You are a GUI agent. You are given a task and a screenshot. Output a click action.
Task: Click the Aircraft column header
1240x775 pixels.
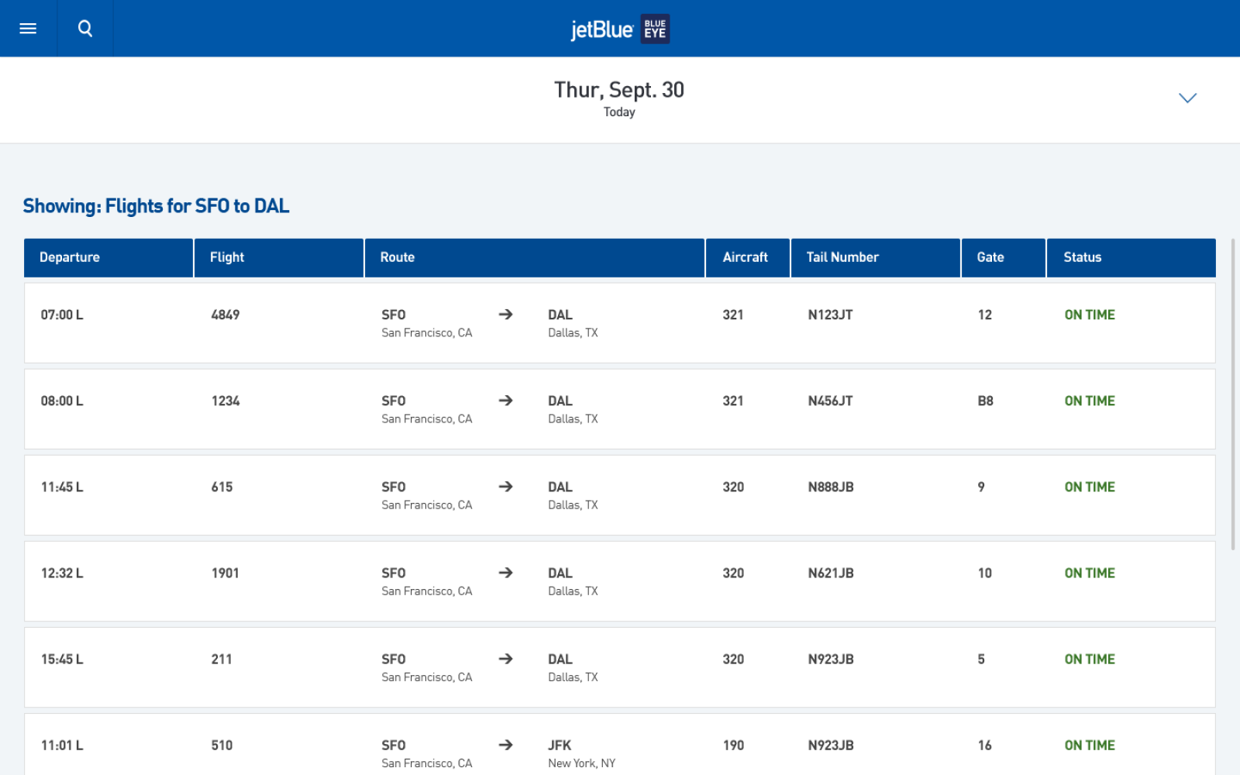(x=745, y=257)
